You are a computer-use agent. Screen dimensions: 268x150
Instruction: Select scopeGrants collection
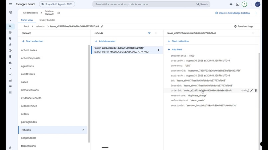click(29, 138)
